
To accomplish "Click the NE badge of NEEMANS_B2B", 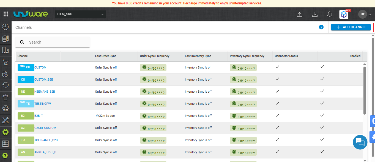I will click(26, 92).
